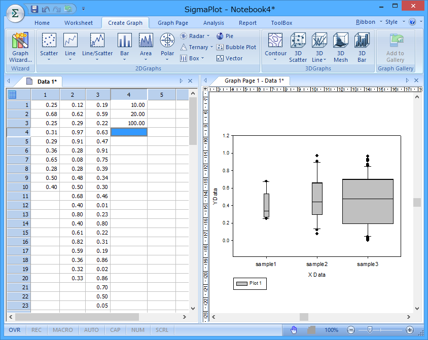
Task: Select the Contour plot icon
Action: (x=275, y=41)
